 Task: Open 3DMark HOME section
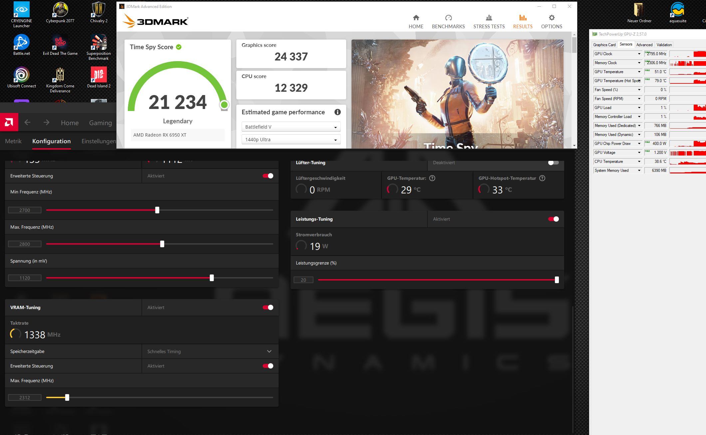pyautogui.click(x=416, y=22)
